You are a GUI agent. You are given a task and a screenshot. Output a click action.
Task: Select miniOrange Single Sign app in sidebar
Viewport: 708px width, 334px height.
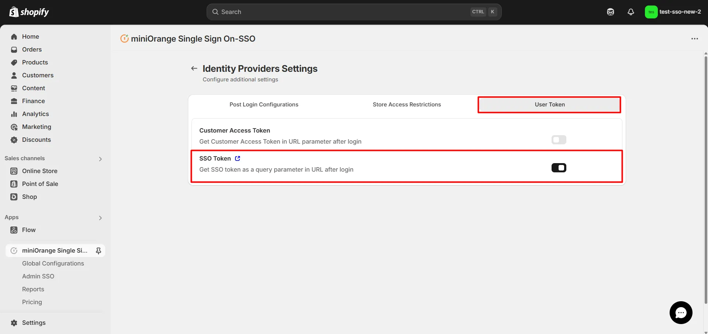click(55, 250)
